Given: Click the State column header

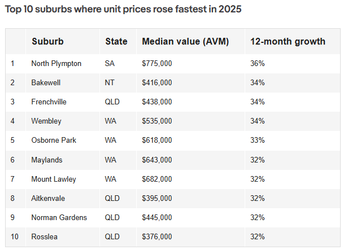Looking at the screenshot, I should click(x=116, y=41).
